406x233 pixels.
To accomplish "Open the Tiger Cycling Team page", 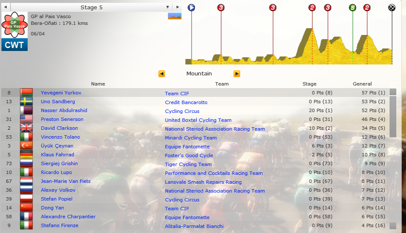I will pos(188,164).
